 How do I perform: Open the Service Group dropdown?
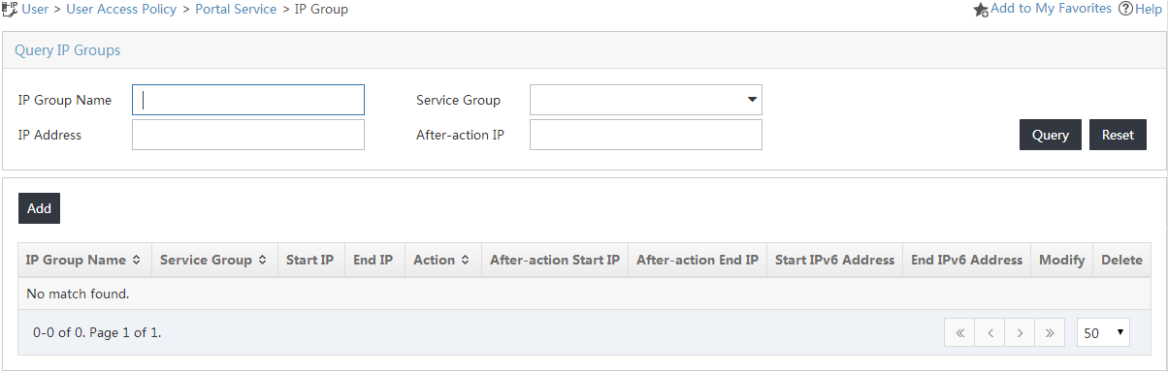pos(646,100)
